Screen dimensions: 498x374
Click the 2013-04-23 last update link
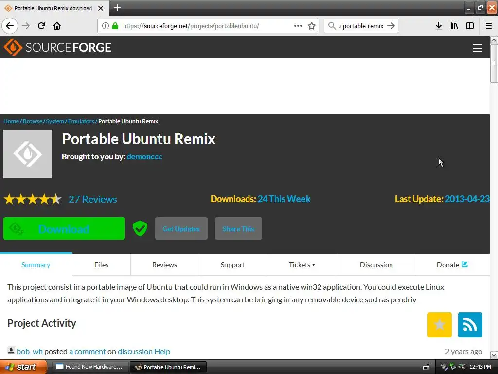(467, 199)
